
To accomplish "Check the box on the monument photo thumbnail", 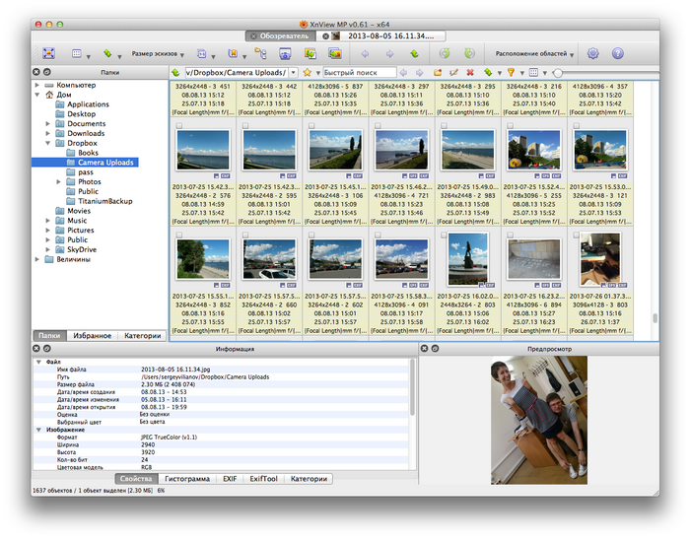I will [446, 234].
